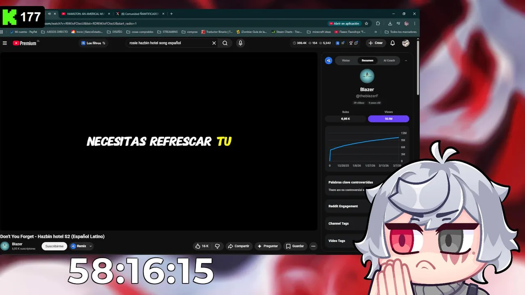Open DISEÑO bookmark folder
Screen dimensions: 525x295
pyautogui.click(x=114, y=32)
